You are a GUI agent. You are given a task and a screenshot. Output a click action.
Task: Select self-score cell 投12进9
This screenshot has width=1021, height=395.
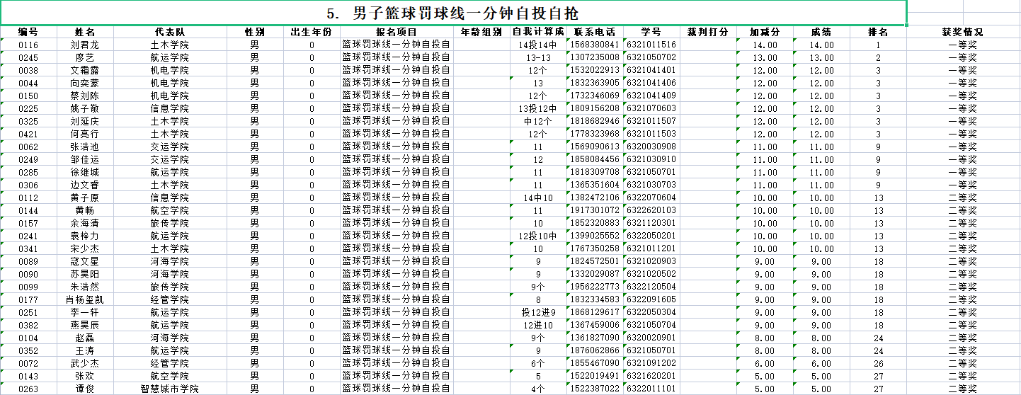click(x=538, y=312)
